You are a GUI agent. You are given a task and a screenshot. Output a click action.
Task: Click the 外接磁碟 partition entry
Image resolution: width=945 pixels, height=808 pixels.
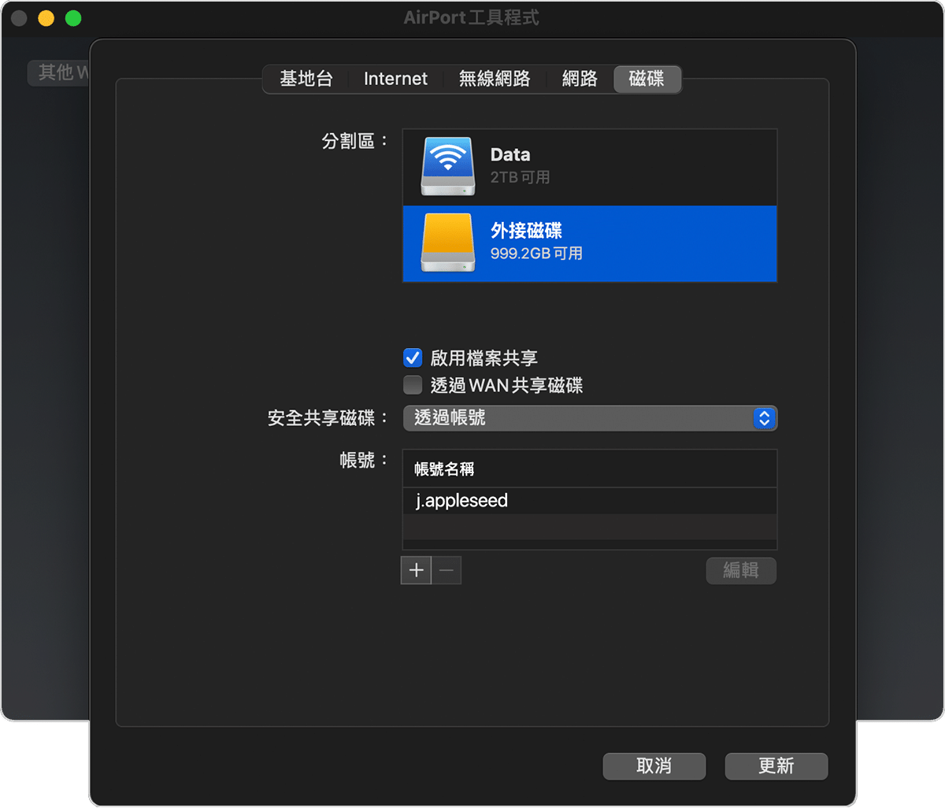coord(589,243)
